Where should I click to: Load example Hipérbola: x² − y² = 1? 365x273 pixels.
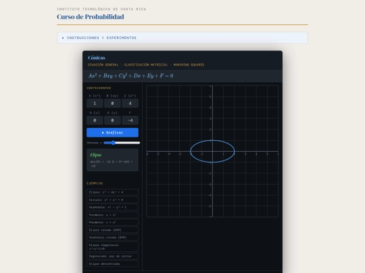point(112,207)
